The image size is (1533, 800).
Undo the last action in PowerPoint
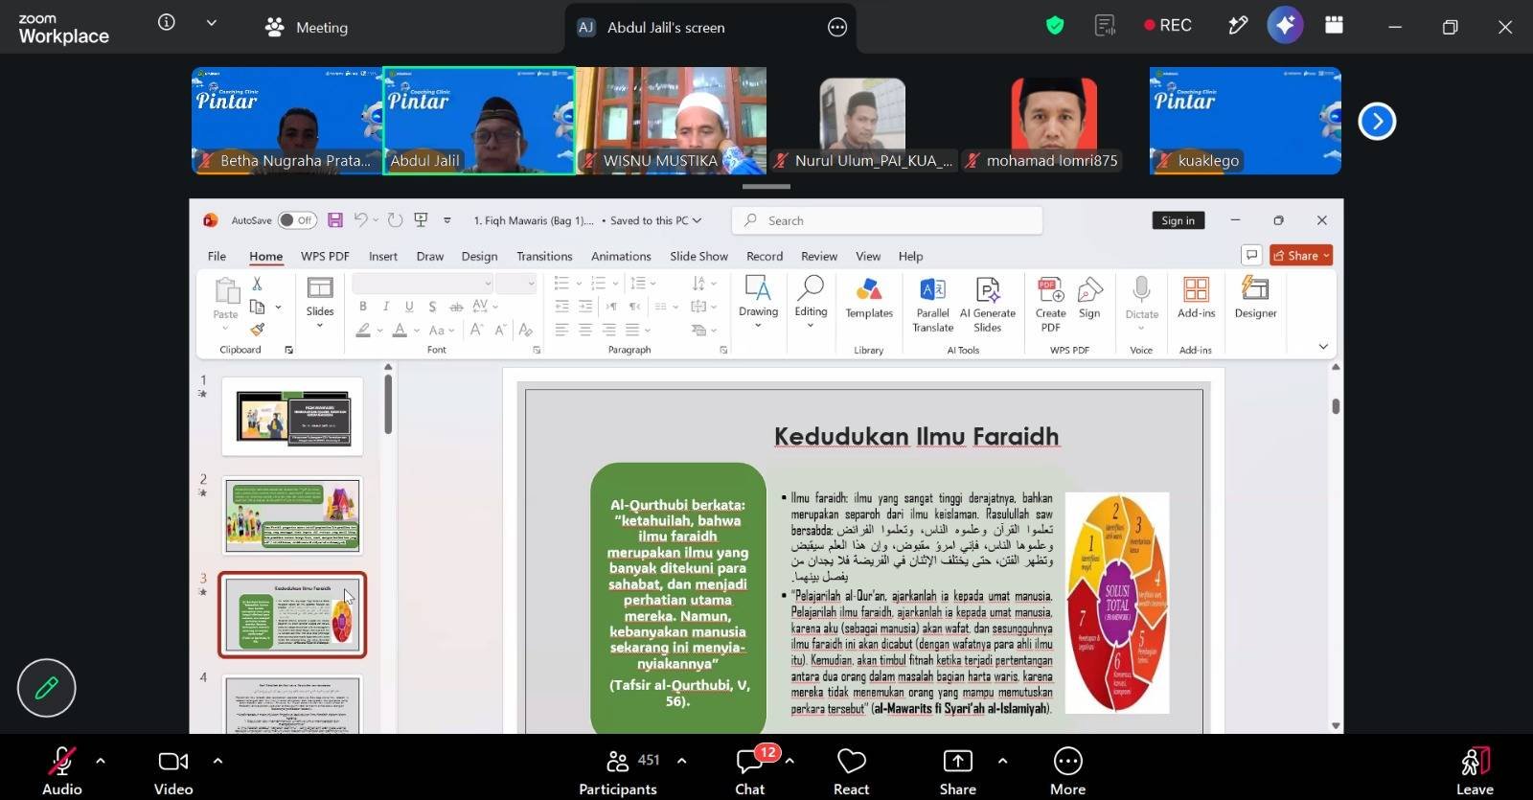point(360,220)
